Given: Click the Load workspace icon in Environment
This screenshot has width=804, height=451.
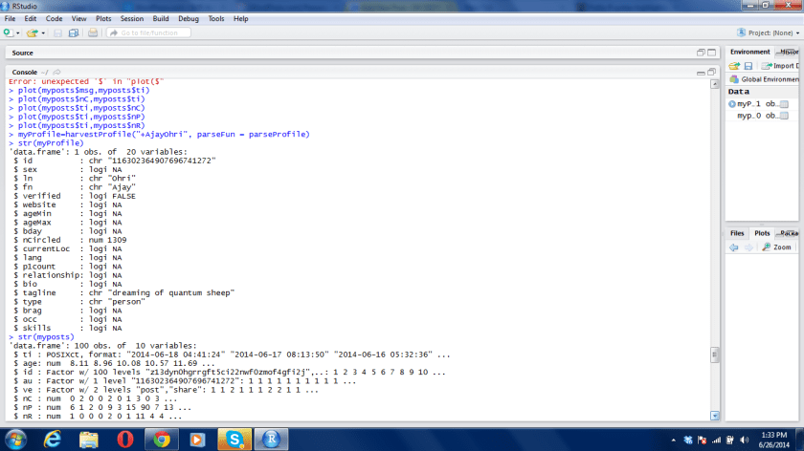Looking at the screenshot, I should (734, 66).
